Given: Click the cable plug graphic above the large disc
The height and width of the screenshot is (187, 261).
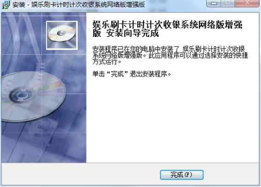Looking at the screenshot, I should (x=39, y=67).
